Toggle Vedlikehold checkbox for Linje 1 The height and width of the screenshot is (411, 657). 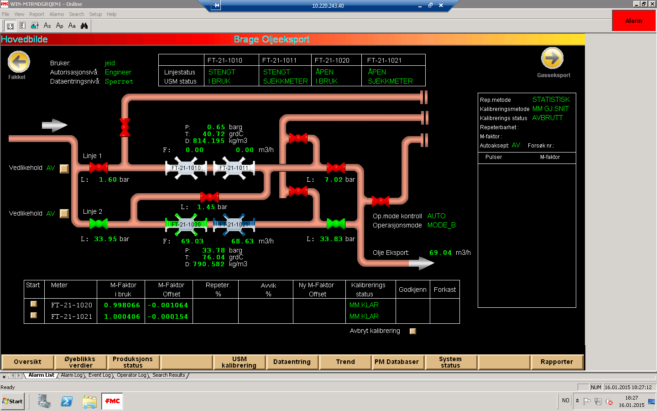click(x=64, y=169)
